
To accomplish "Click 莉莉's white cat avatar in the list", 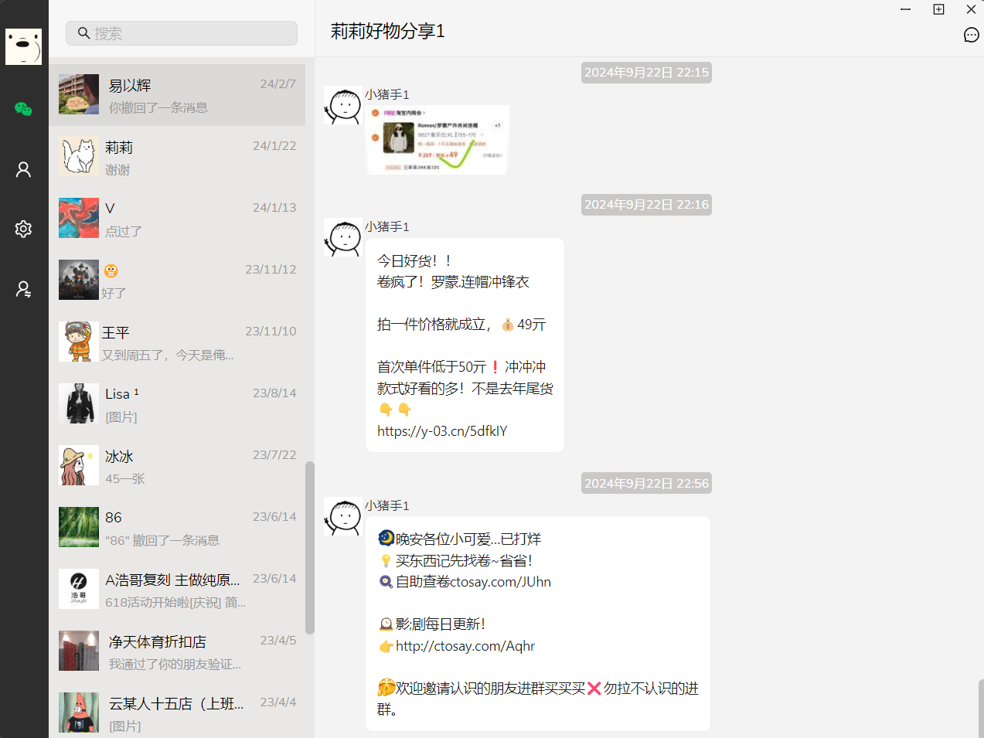I will pyautogui.click(x=78, y=156).
